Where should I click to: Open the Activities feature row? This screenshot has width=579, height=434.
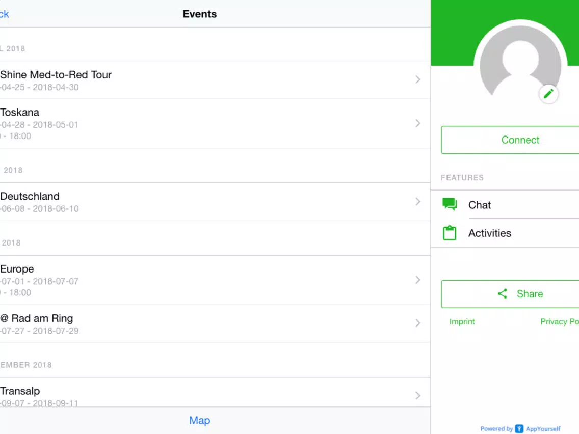tap(505, 233)
